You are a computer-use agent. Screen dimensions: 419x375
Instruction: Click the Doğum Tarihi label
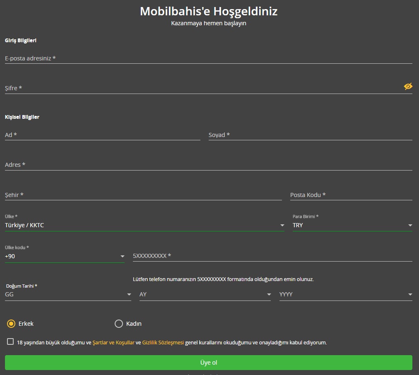click(x=22, y=286)
